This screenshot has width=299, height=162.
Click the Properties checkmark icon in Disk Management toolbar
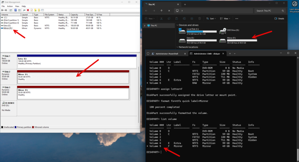(x=32, y=10)
